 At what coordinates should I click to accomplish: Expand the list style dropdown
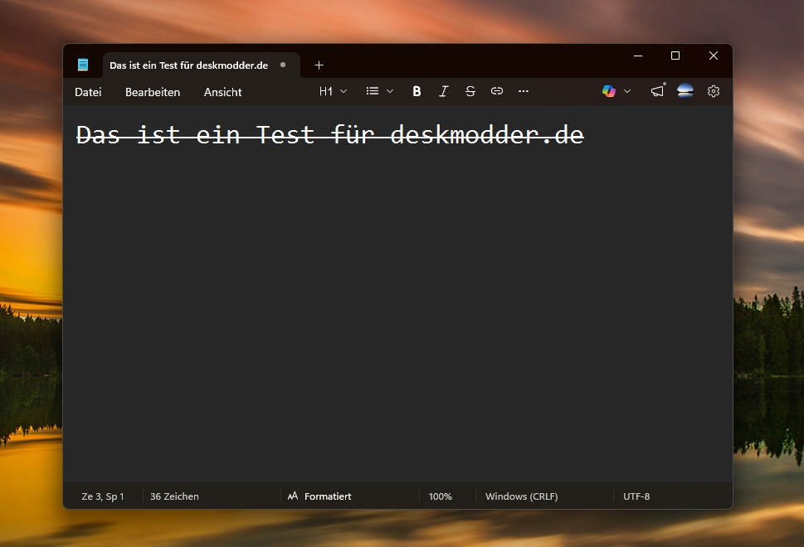[380, 91]
